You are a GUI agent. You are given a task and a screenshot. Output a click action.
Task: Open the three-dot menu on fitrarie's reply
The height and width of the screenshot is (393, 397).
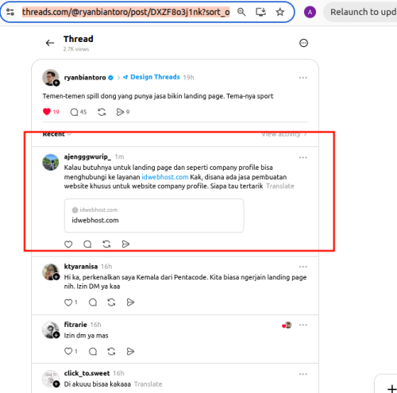[303, 325]
